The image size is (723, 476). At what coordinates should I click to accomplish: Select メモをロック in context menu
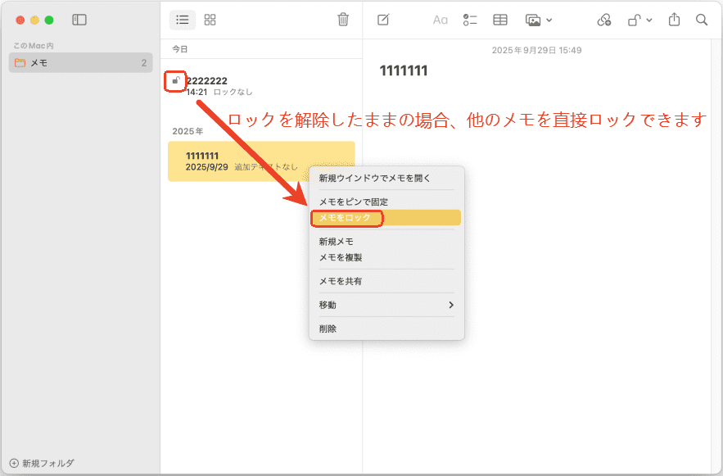click(345, 218)
